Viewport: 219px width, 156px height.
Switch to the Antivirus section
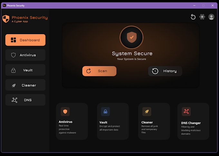click(x=25, y=55)
